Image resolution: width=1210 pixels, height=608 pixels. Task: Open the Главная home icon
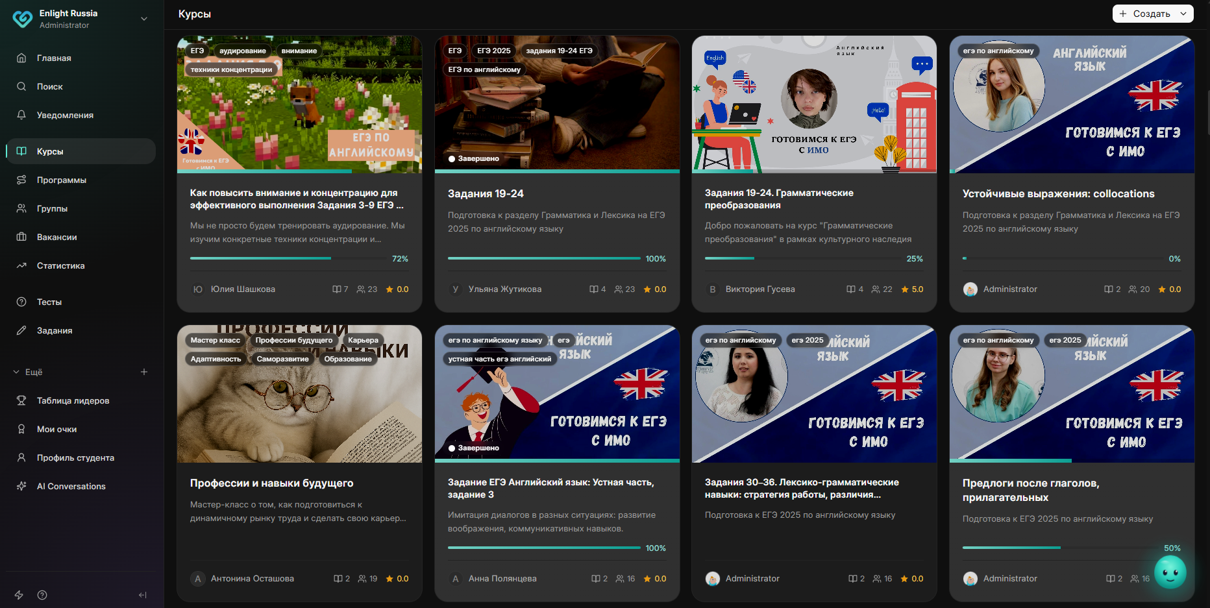point(21,58)
